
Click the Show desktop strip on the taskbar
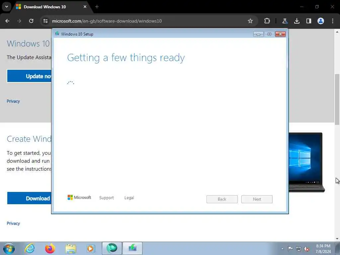click(338, 248)
